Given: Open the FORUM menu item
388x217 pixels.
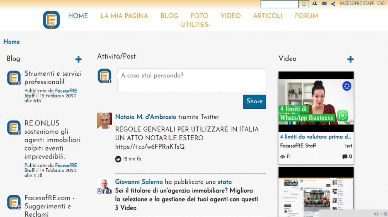Looking at the screenshot, I should tap(306, 16).
